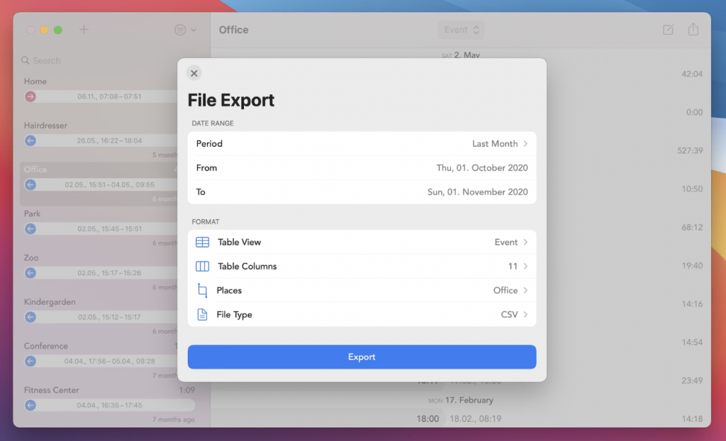Click the plus add-place icon
Screen dimensions: 726x441
84,30
